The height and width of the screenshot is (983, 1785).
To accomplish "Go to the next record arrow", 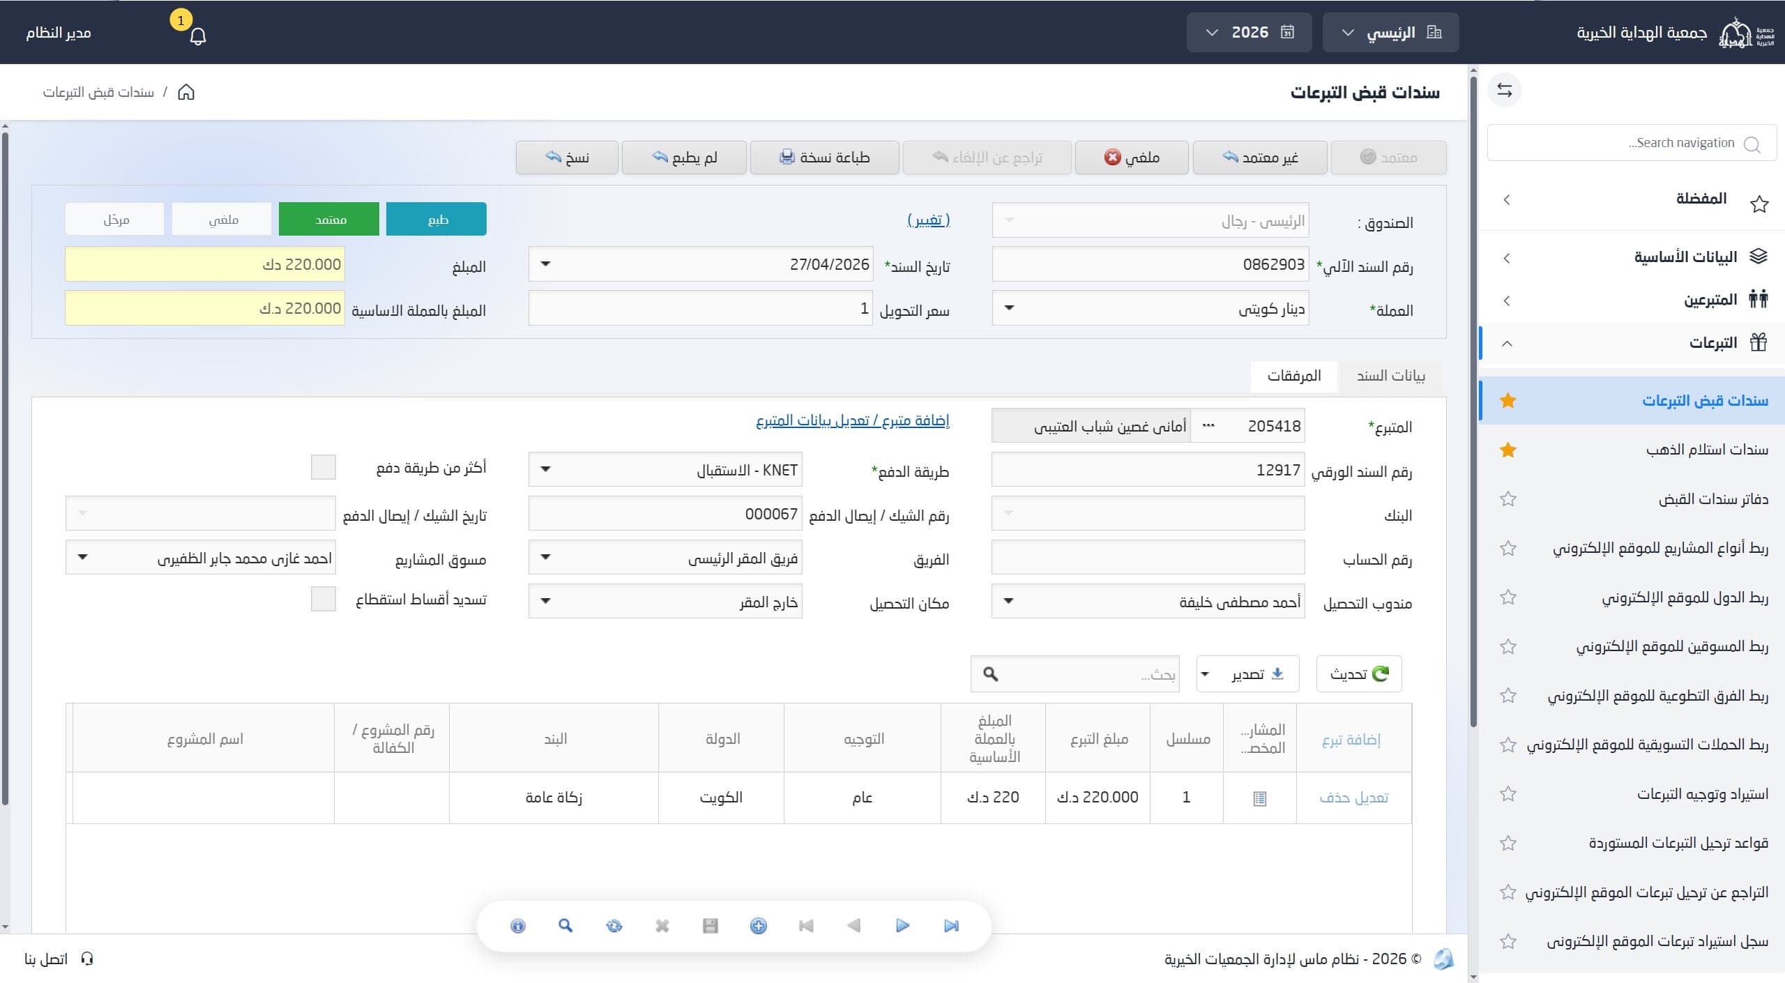I will [902, 926].
